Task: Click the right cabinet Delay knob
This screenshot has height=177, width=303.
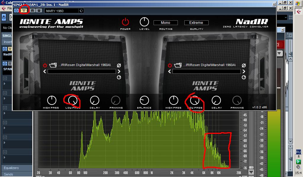Action: click(216, 100)
